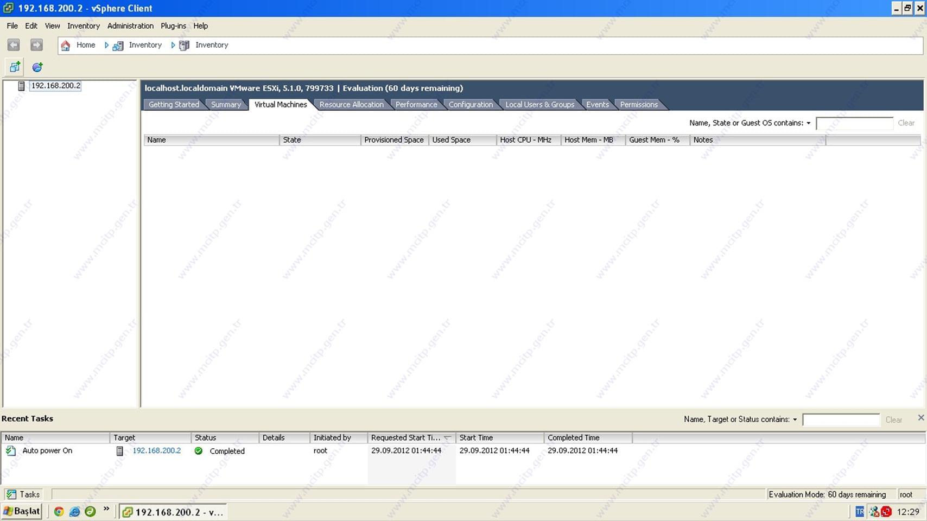The height and width of the screenshot is (521, 927).
Task: Open the View menu
Action: 52,26
